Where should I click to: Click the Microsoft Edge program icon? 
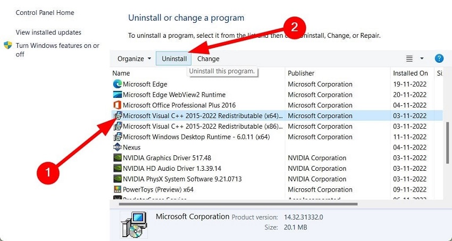coord(118,84)
